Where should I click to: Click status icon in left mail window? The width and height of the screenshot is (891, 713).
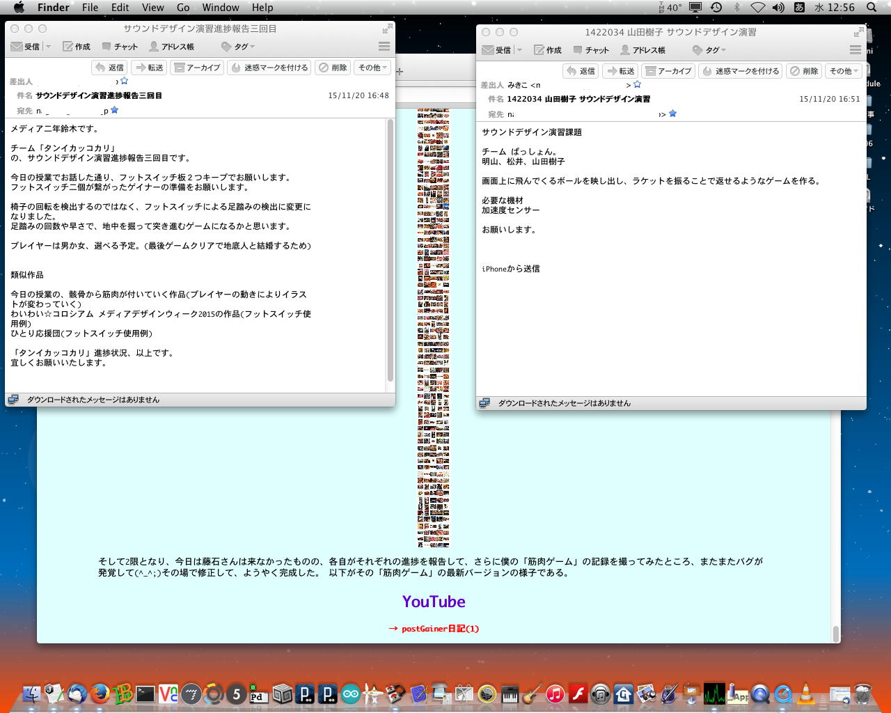13,400
